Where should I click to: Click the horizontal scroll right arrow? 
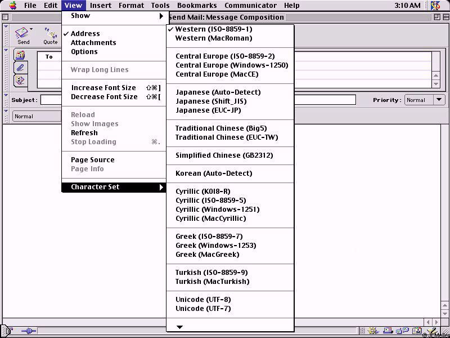(x=436, y=322)
